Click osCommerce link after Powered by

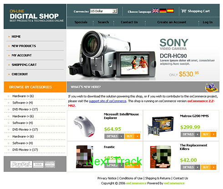174,183
